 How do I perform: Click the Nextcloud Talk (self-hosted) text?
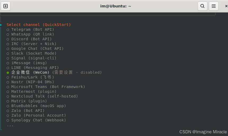(x=45, y=96)
